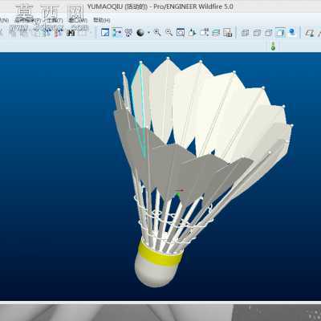Switch to Hidden Line display style
The height and width of the screenshot is (321, 321).
tap(257, 33)
